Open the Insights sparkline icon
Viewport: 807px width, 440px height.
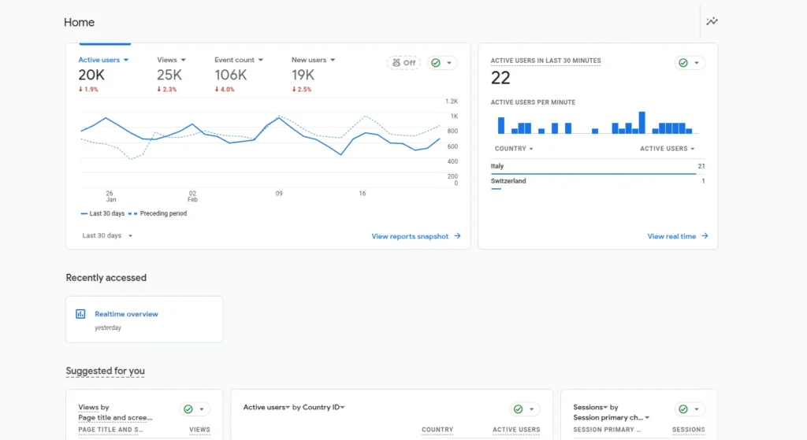tap(712, 21)
